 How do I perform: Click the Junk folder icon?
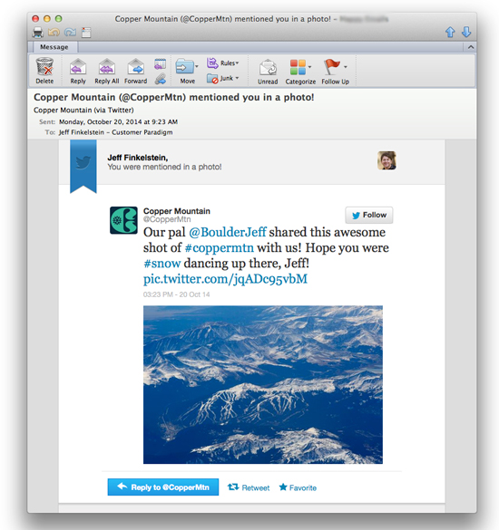[212, 79]
